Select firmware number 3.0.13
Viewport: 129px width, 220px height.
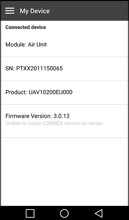pos(61,116)
